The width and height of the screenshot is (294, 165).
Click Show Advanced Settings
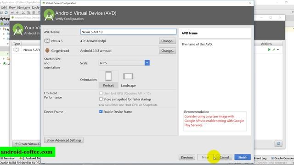[x=64, y=140]
